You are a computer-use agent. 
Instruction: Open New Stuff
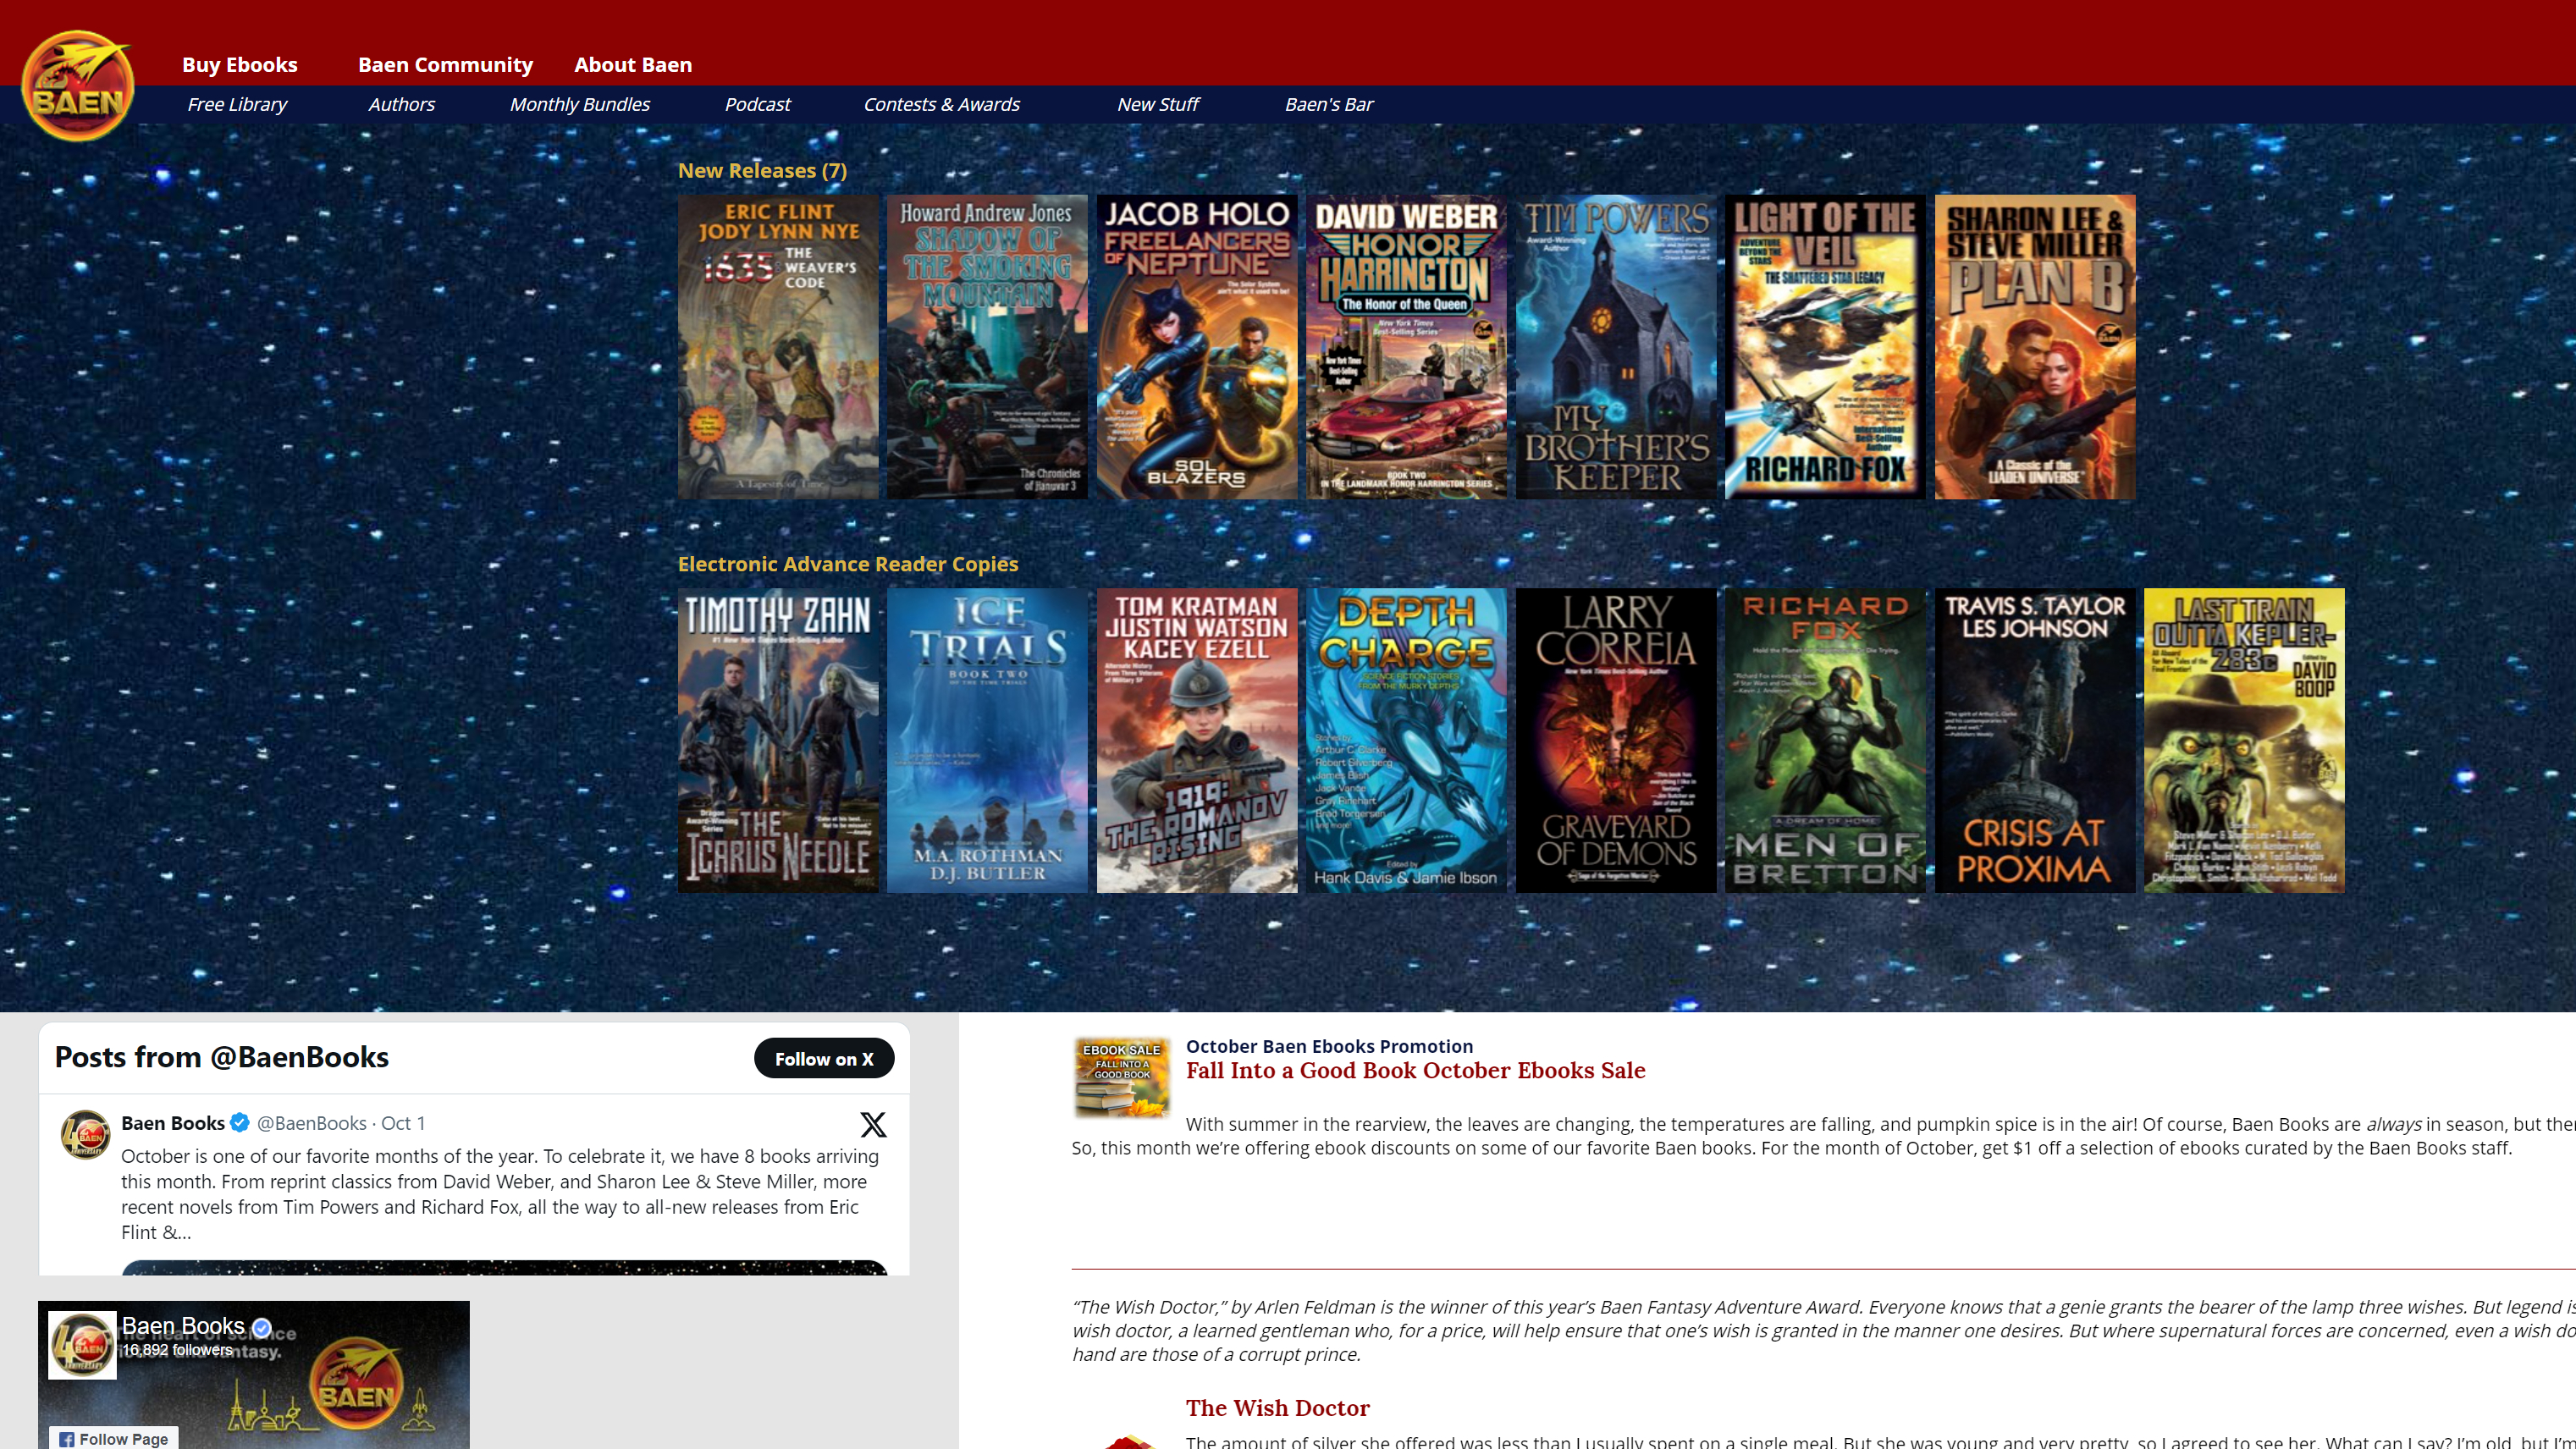pyautogui.click(x=1158, y=104)
